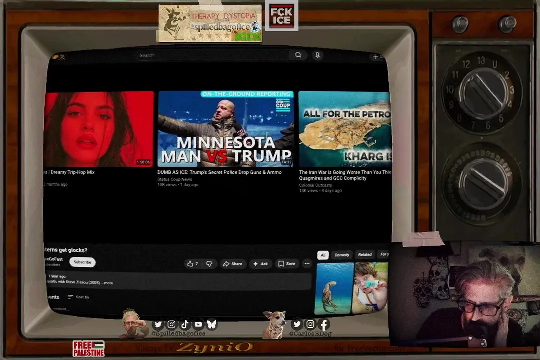
Task: Click the Free Palestine badge
Action: (x=89, y=348)
